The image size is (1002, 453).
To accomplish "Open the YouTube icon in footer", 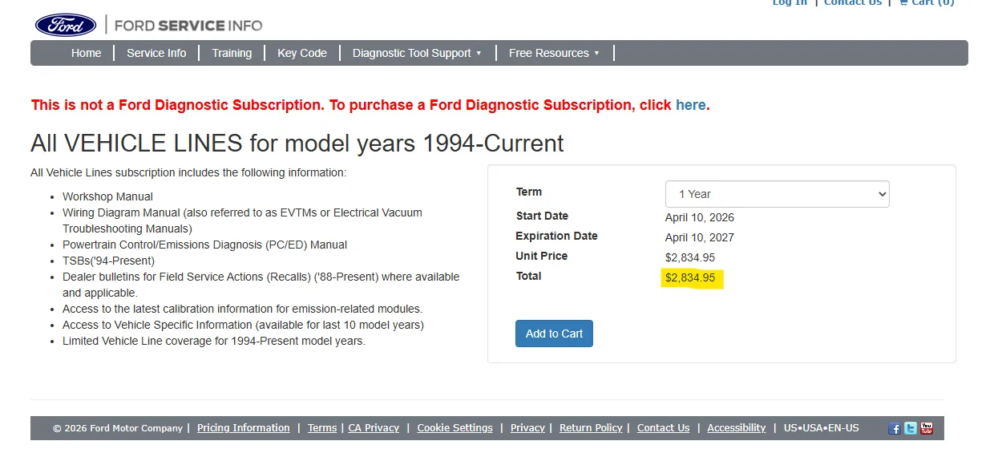I will [x=927, y=428].
